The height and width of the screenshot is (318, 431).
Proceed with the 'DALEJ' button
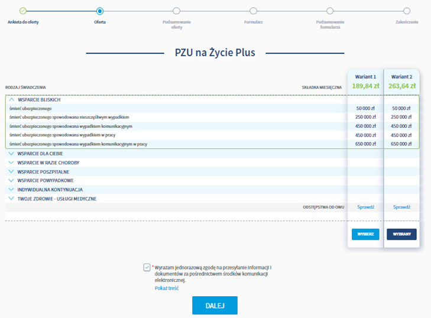click(x=215, y=306)
